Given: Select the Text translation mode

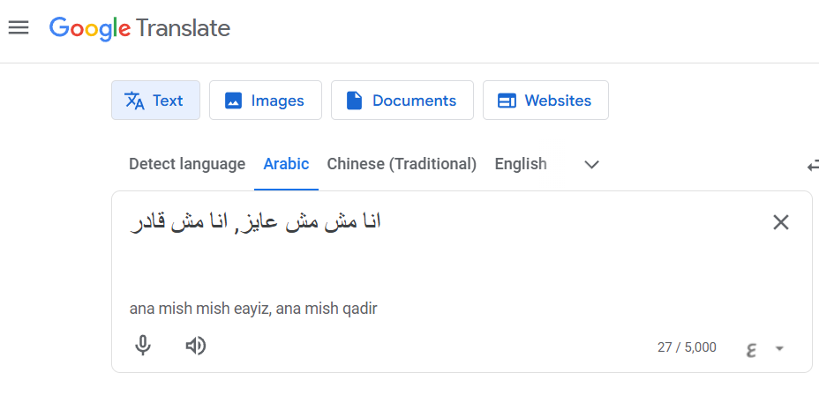Looking at the screenshot, I should tap(155, 101).
